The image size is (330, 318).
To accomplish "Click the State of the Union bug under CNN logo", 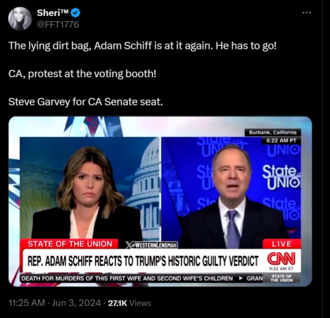I will [282, 278].
